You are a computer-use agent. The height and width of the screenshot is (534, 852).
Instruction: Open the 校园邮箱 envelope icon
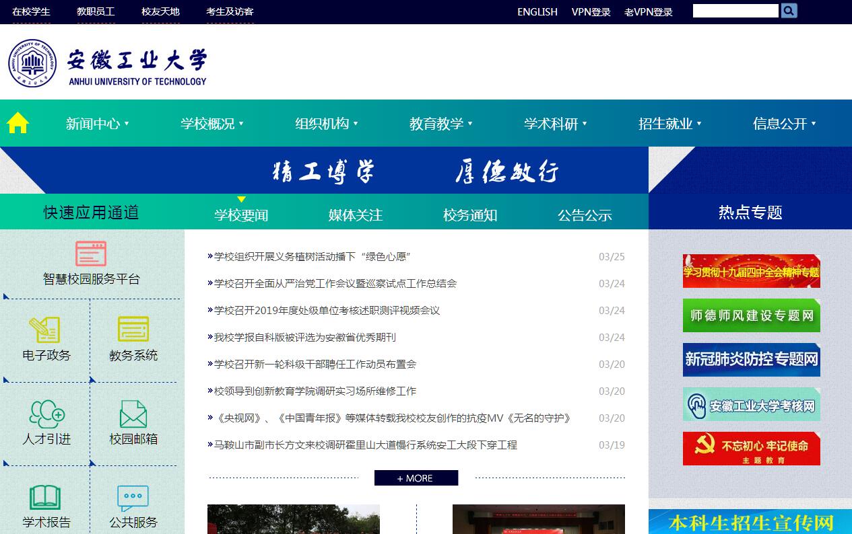click(x=133, y=414)
